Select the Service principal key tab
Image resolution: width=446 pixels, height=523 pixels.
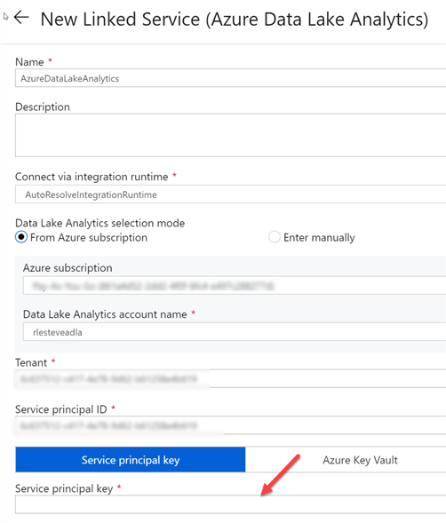[x=131, y=460]
